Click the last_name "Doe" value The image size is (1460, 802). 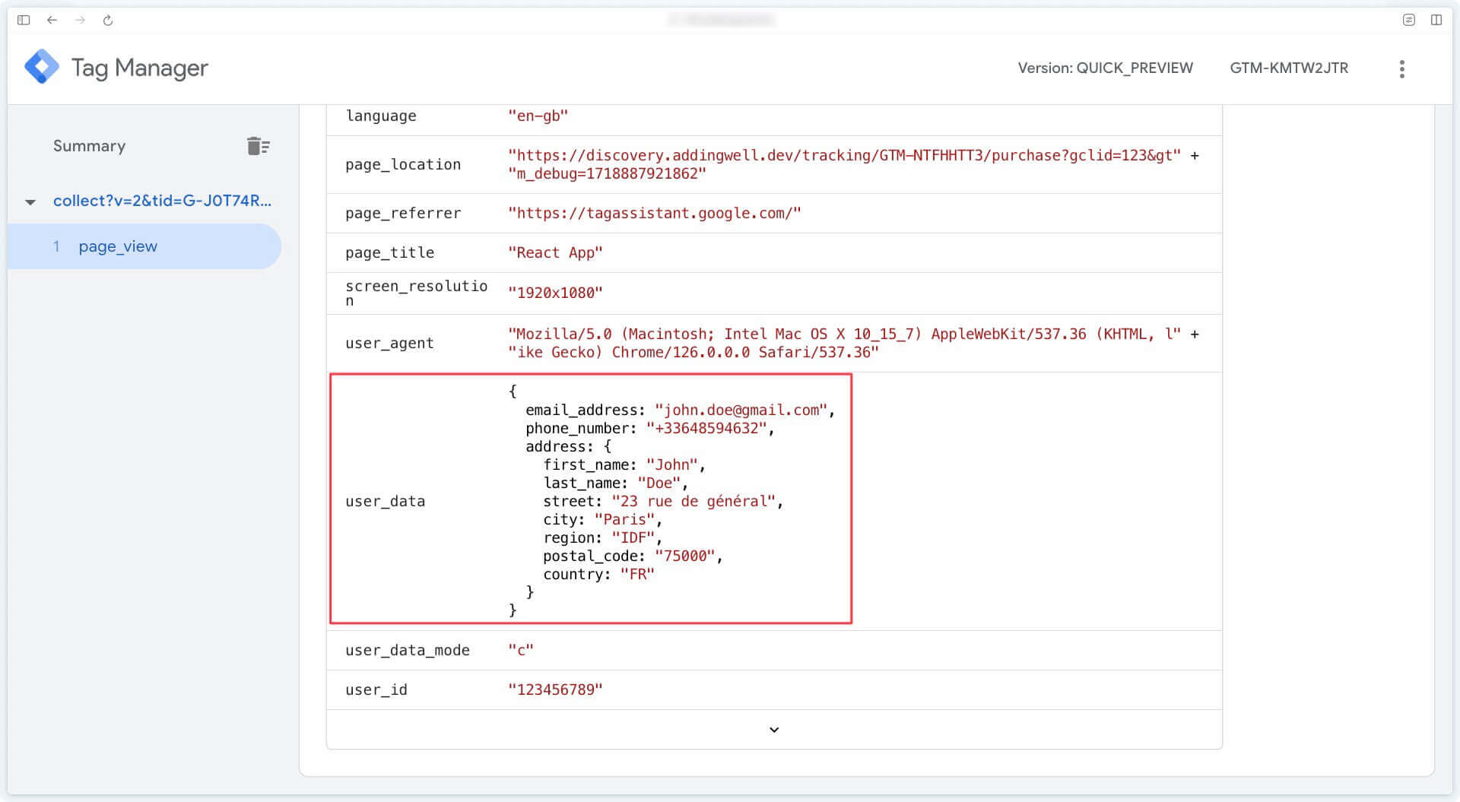pyautogui.click(x=659, y=483)
